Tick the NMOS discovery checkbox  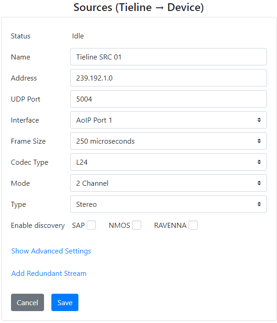click(137, 225)
